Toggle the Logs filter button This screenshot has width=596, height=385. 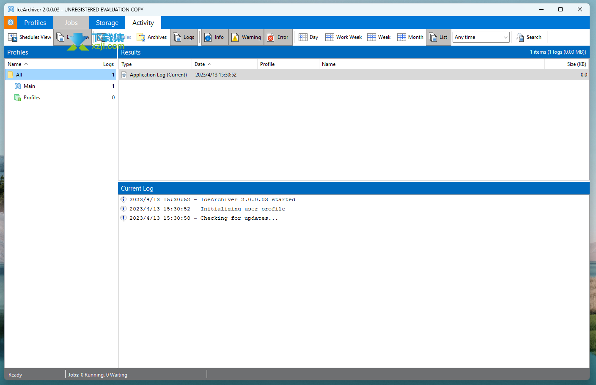(184, 37)
